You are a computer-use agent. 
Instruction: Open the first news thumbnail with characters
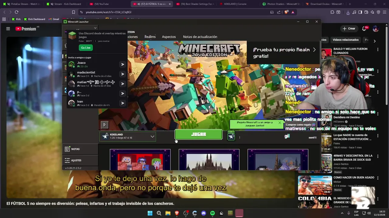coord(140,160)
